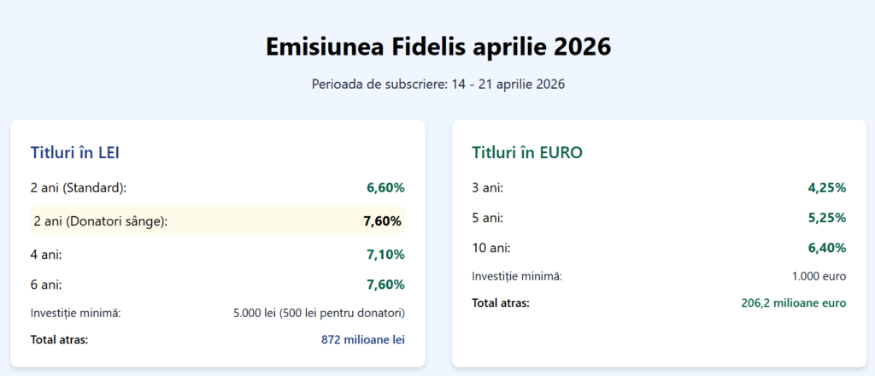
Task: Click the 5,25% interest rate value
Action: coord(826,218)
